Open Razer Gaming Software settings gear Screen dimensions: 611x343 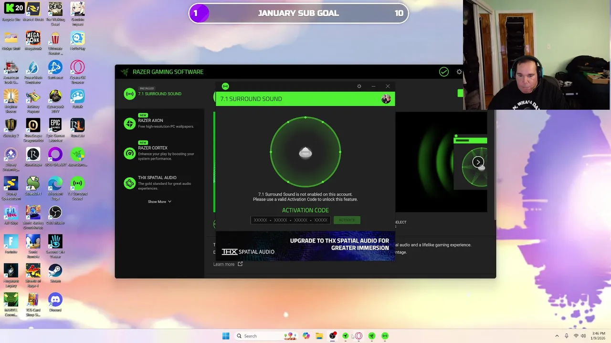tap(459, 72)
